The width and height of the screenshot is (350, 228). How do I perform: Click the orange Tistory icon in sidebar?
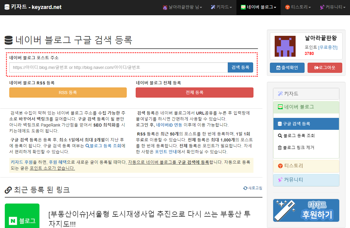[280, 166]
